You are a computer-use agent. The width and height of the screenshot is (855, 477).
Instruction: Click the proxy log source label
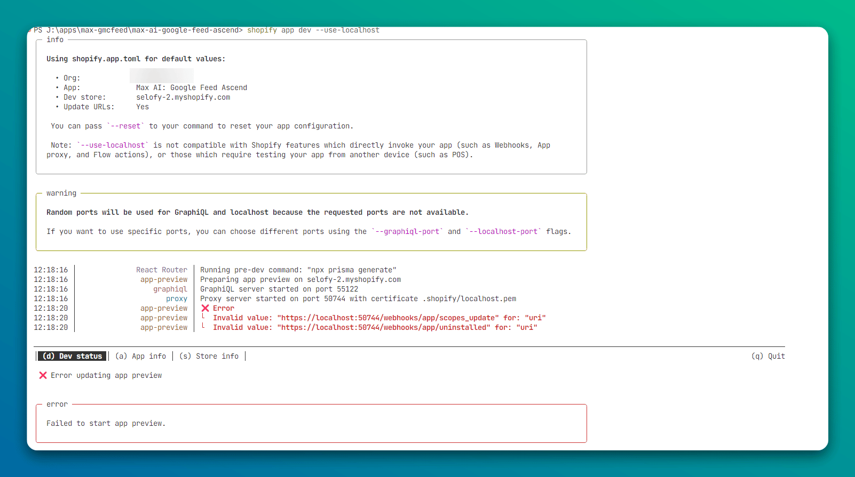177,299
